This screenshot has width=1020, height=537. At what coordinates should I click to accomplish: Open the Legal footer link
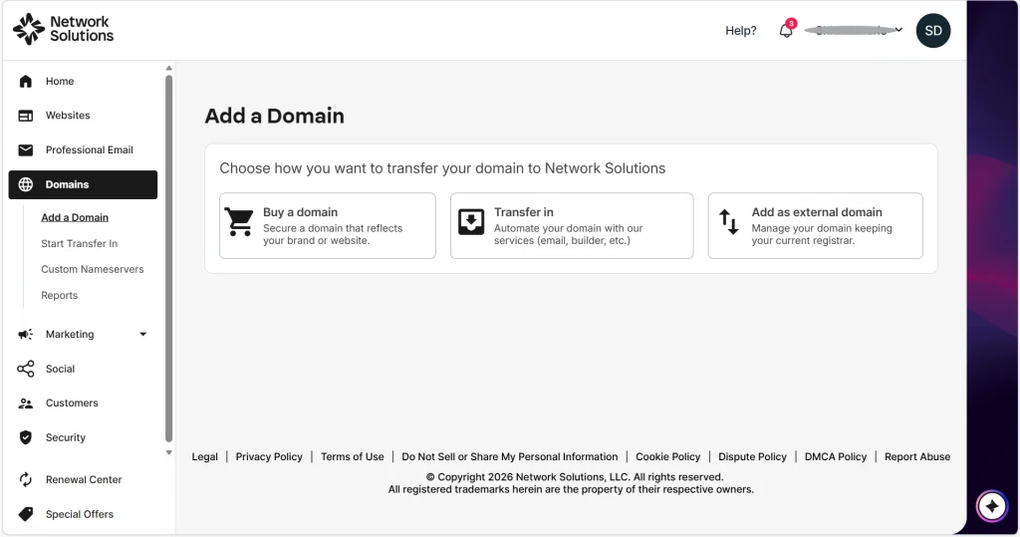click(204, 457)
